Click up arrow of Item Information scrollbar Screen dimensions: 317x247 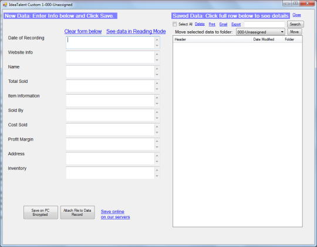(157, 98)
